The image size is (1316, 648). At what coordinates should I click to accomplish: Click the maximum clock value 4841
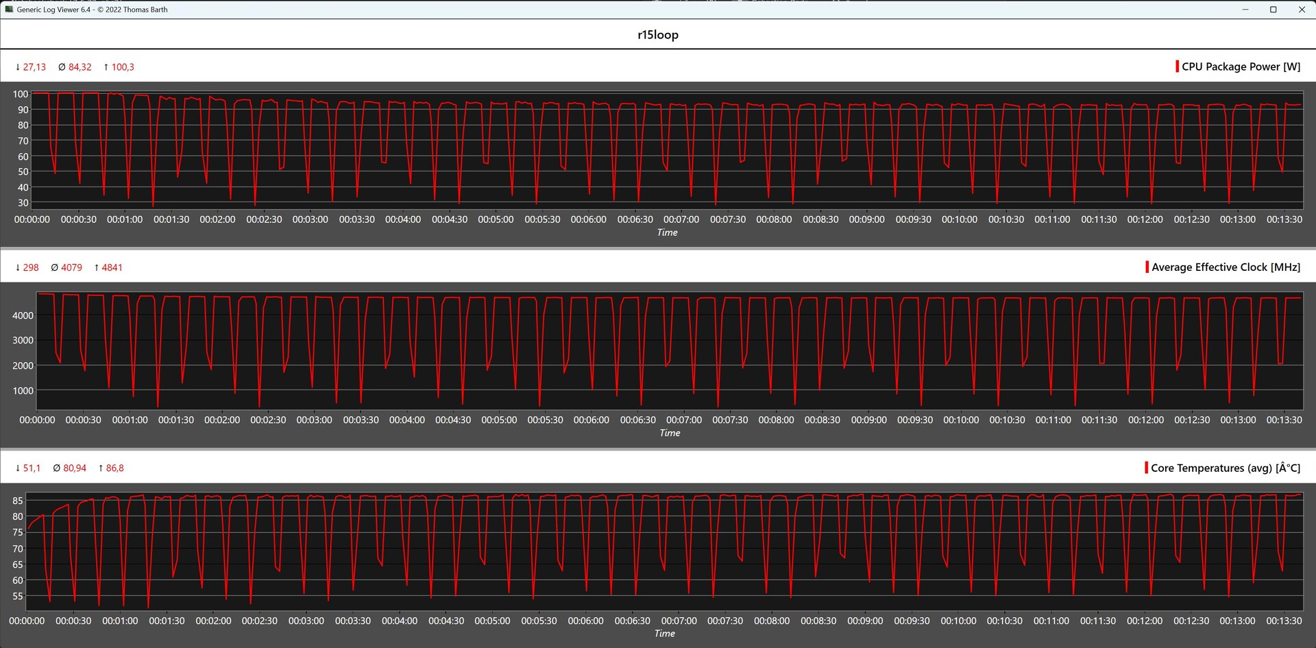pos(112,267)
